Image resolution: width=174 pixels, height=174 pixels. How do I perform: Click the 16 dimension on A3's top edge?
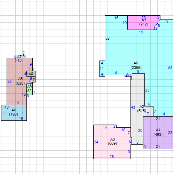click(x=105, y=127)
